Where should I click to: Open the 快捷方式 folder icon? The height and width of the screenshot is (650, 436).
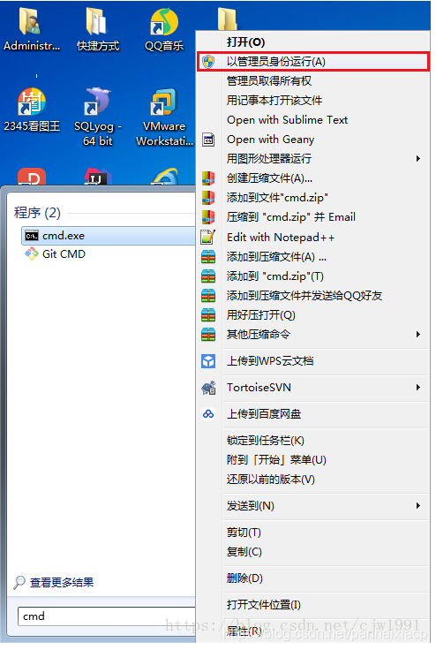[x=98, y=29]
